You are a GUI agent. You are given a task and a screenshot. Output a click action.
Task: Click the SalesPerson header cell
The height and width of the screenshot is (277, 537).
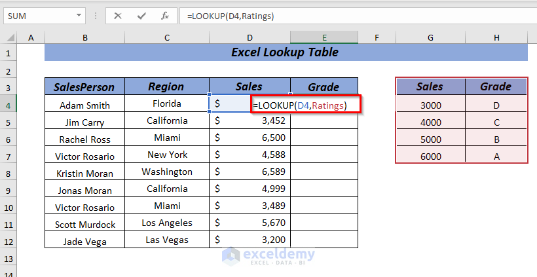click(x=84, y=86)
